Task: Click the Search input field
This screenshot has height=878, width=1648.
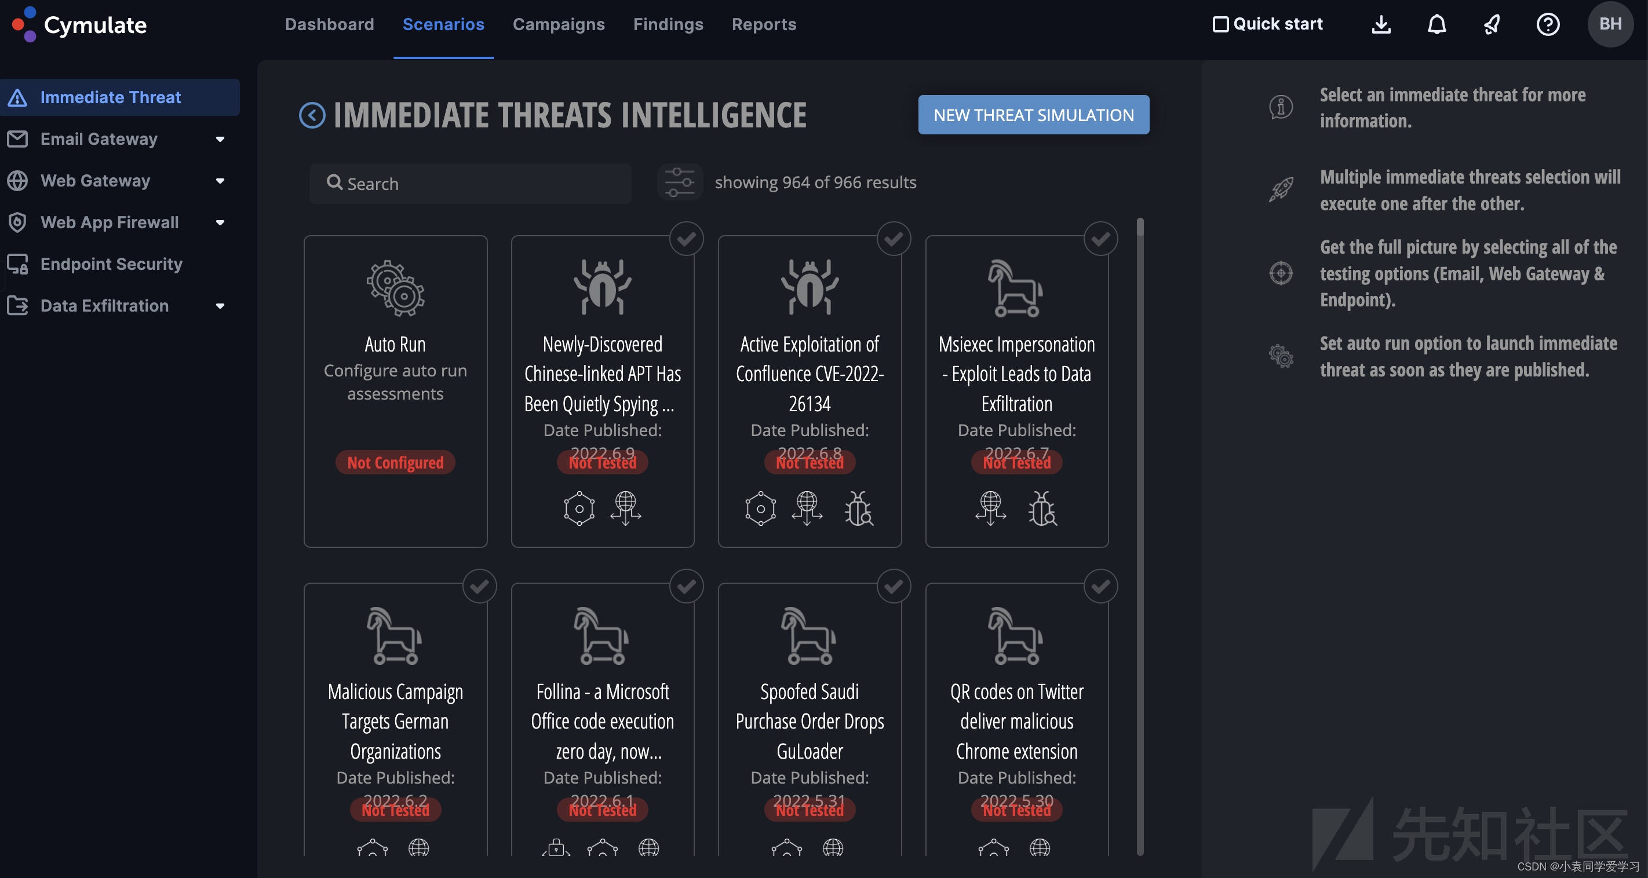Action: click(470, 184)
